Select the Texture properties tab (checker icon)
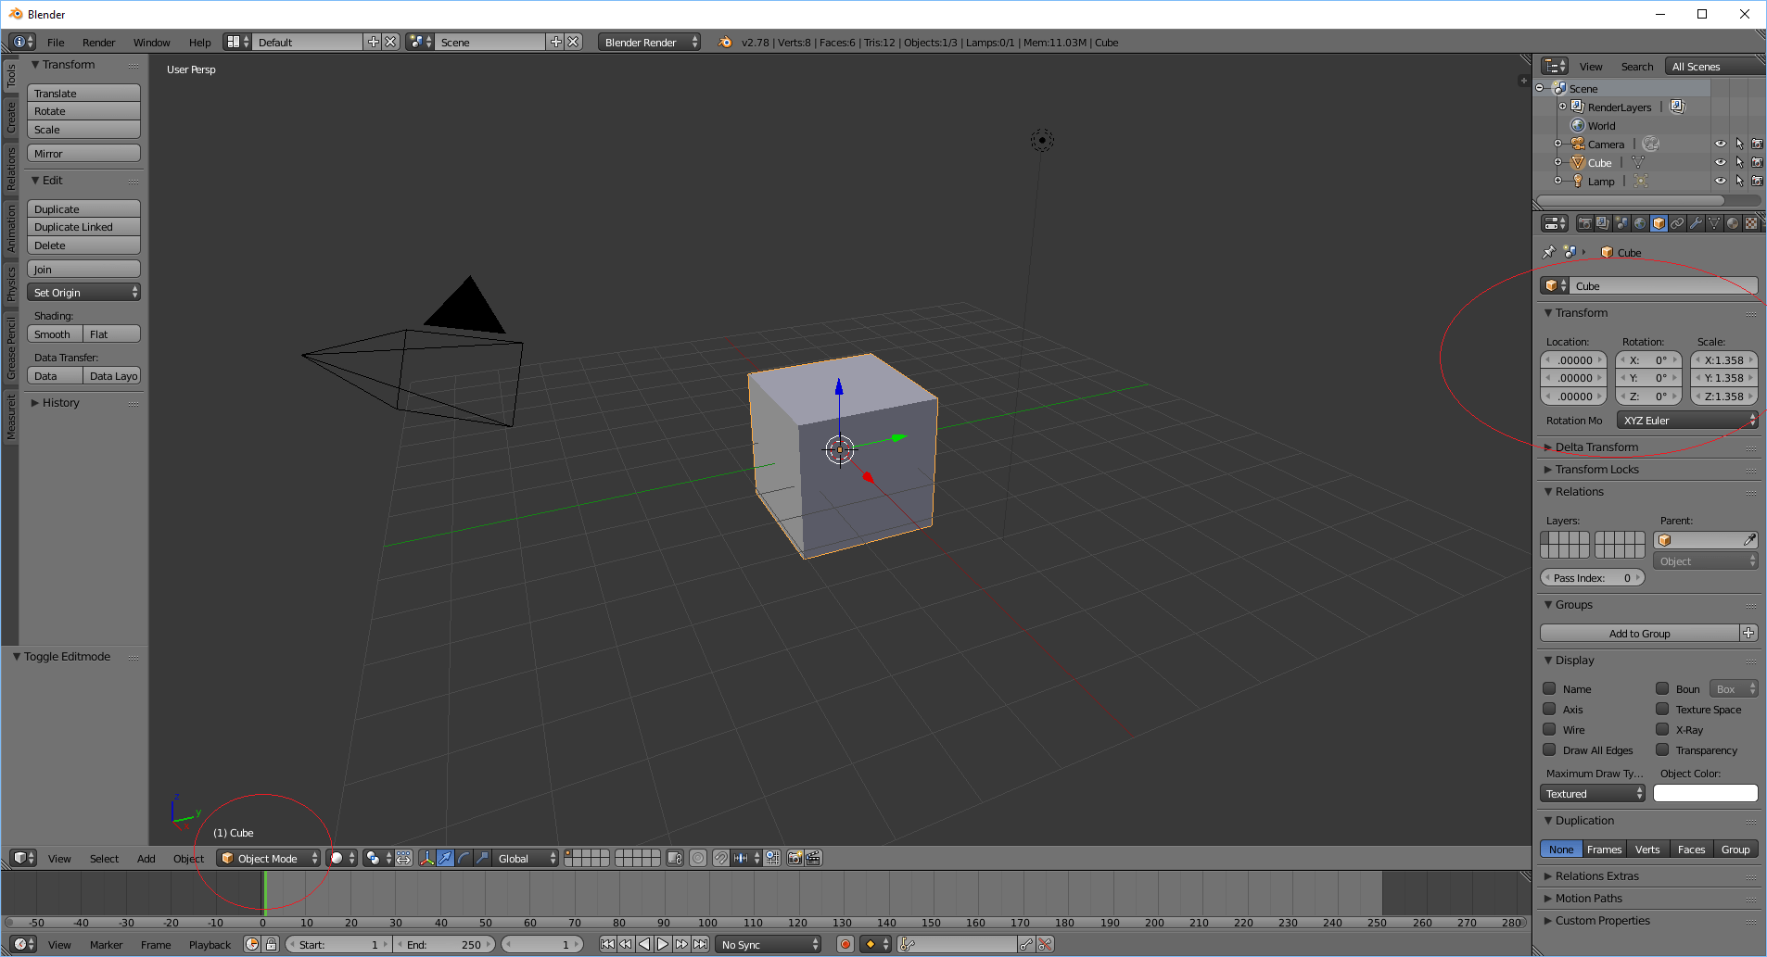The height and width of the screenshot is (957, 1767). coord(1751,222)
